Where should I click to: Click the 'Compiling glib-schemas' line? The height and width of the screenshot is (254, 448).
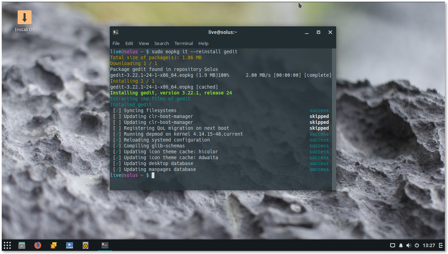[x=154, y=146]
